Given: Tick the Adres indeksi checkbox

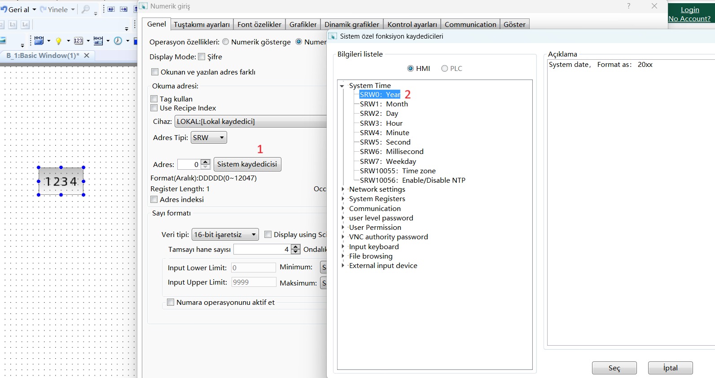Looking at the screenshot, I should tap(154, 199).
